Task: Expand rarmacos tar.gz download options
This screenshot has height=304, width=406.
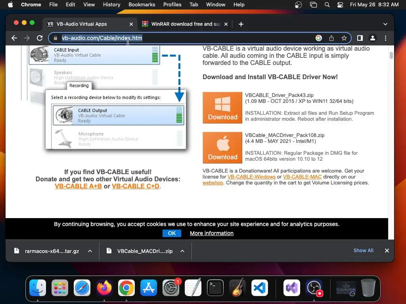Action: (90, 251)
